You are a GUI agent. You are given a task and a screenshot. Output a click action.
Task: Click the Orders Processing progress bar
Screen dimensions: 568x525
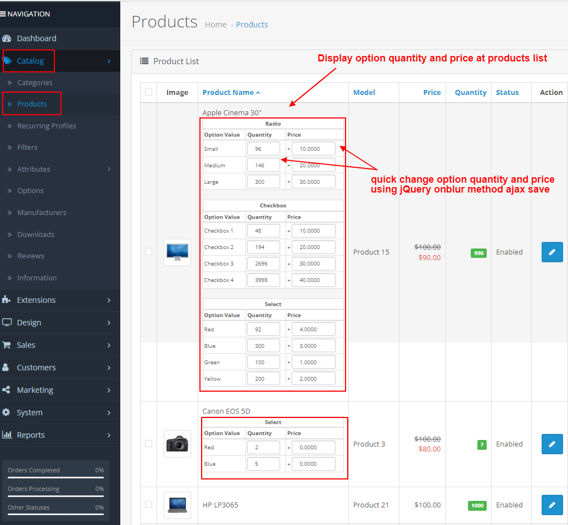click(56, 496)
